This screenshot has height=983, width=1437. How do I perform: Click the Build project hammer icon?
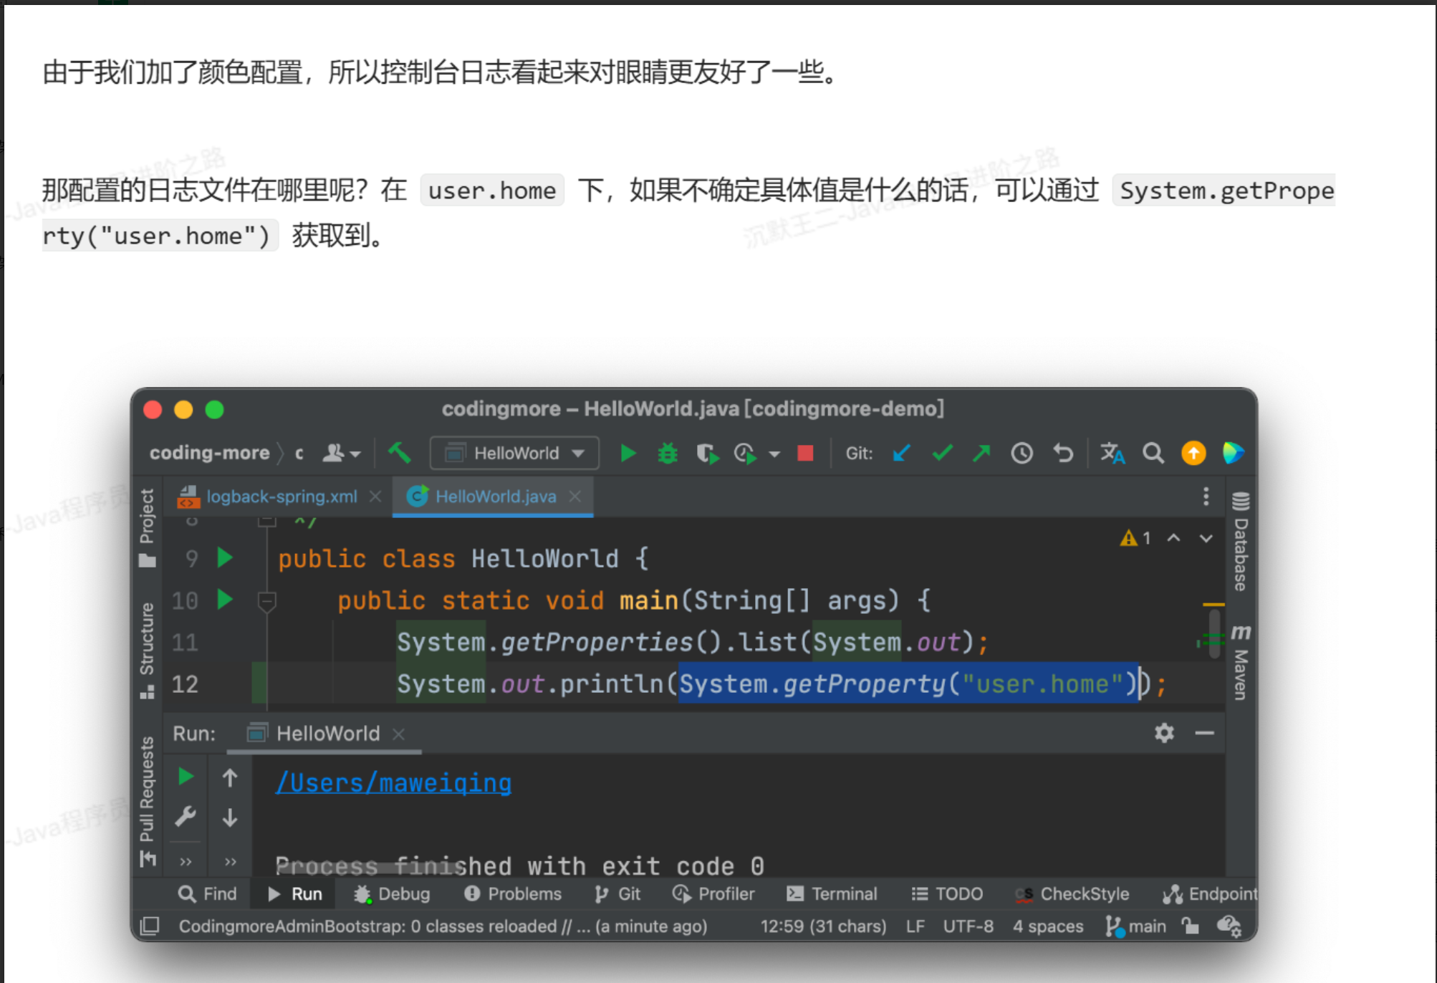point(400,453)
